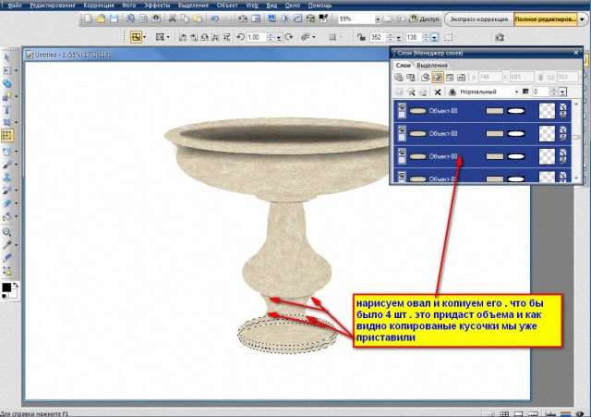
Task: Open the Эффекты menu
Action: click(x=144, y=5)
